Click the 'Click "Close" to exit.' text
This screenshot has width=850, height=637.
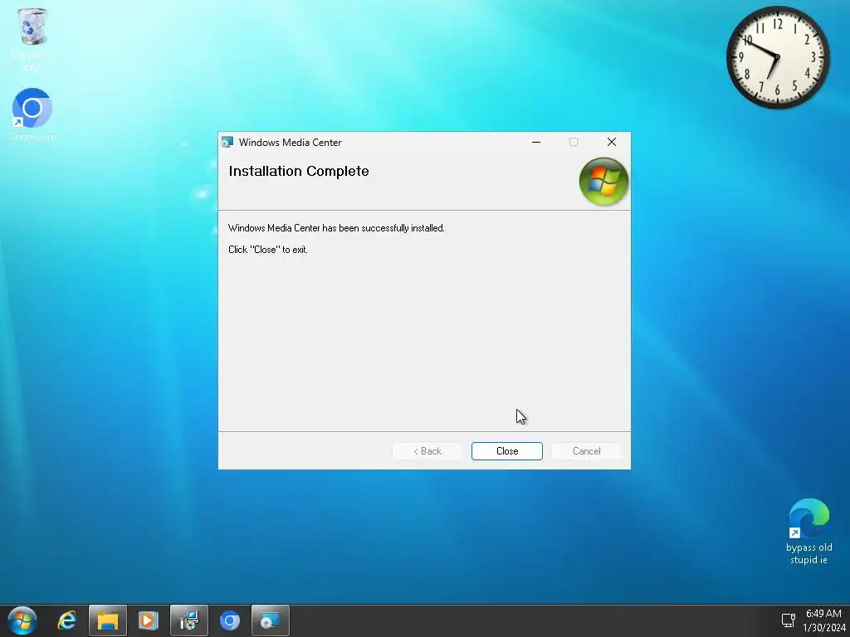pos(268,250)
